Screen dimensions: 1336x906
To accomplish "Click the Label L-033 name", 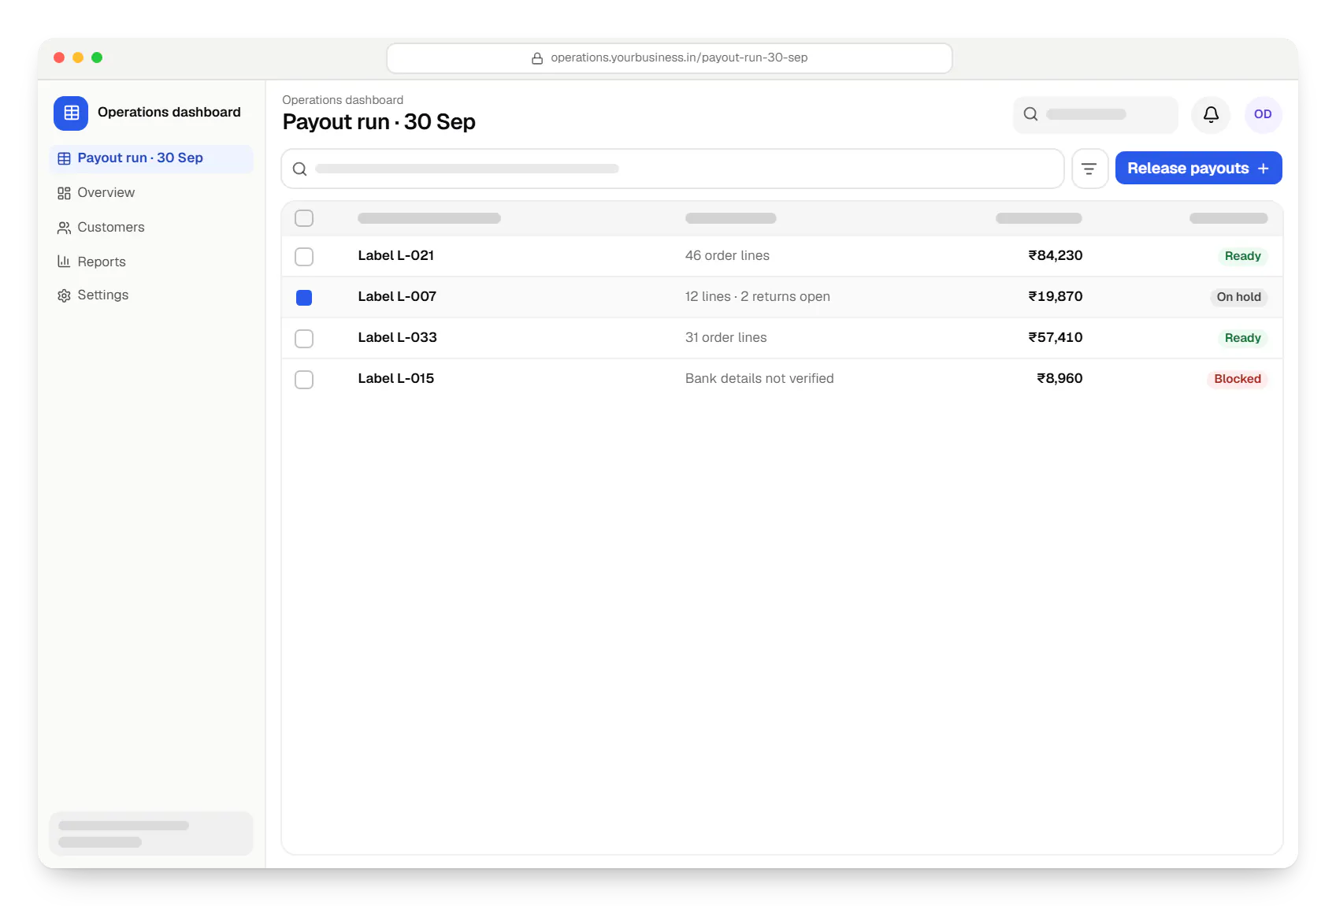I will (398, 337).
